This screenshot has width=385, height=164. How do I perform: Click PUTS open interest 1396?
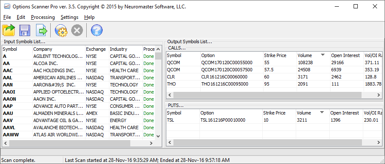[336, 120]
